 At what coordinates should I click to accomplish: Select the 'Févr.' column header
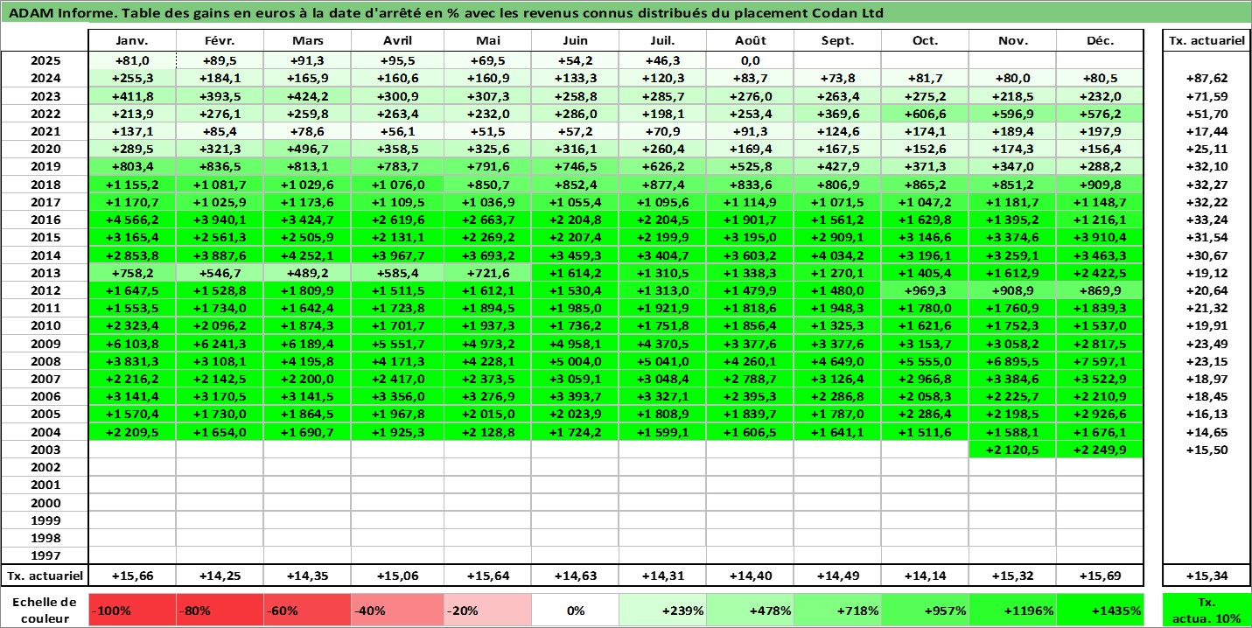click(220, 41)
